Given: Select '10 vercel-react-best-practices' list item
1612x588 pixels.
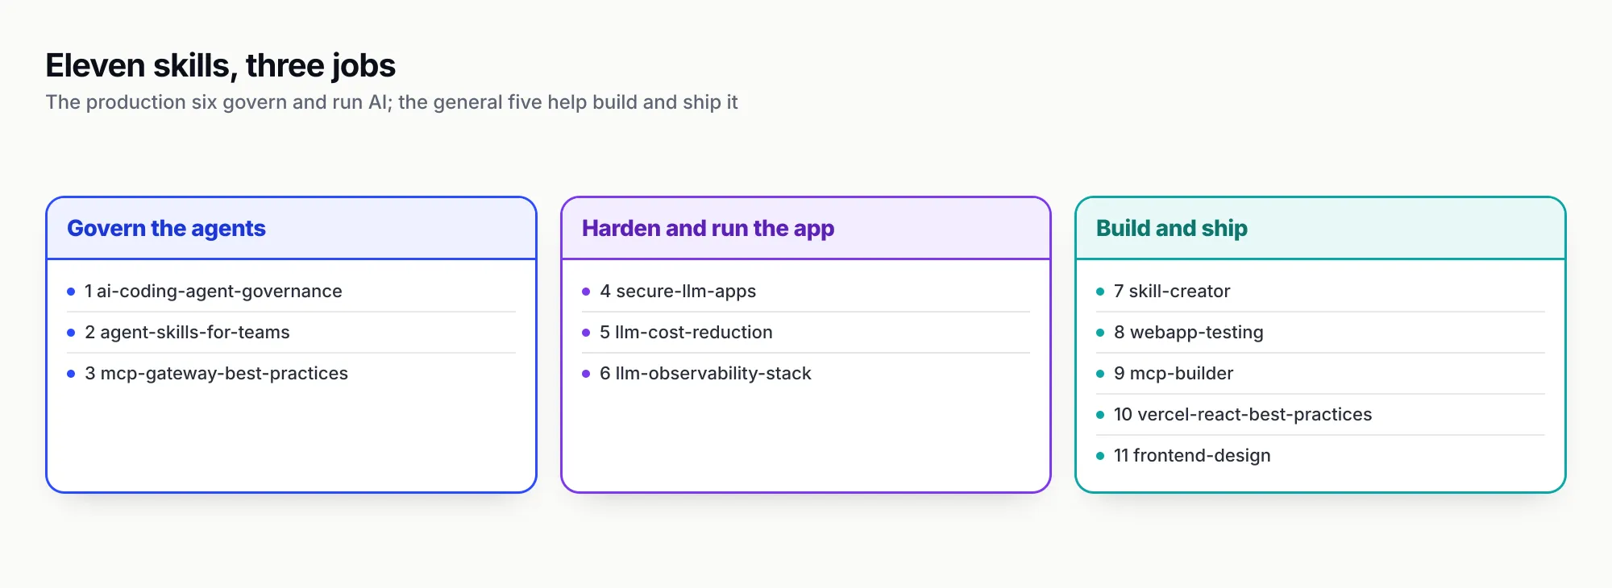Looking at the screenshot, I should (x=1320, y=415).
